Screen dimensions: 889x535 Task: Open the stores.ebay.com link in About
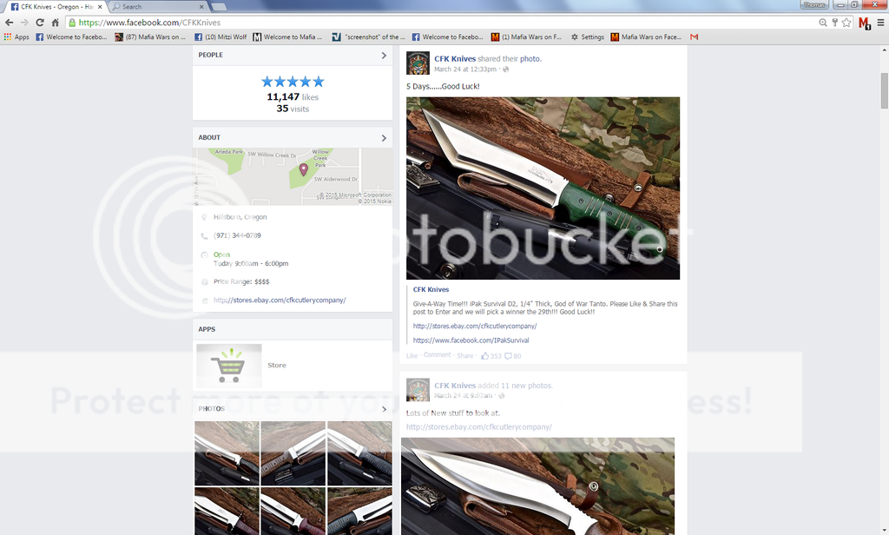coord(280,301)
